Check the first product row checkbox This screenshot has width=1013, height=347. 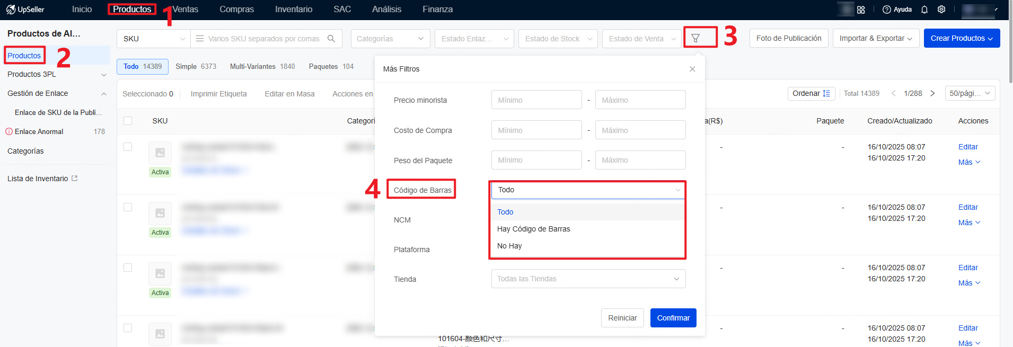point(128,147)
